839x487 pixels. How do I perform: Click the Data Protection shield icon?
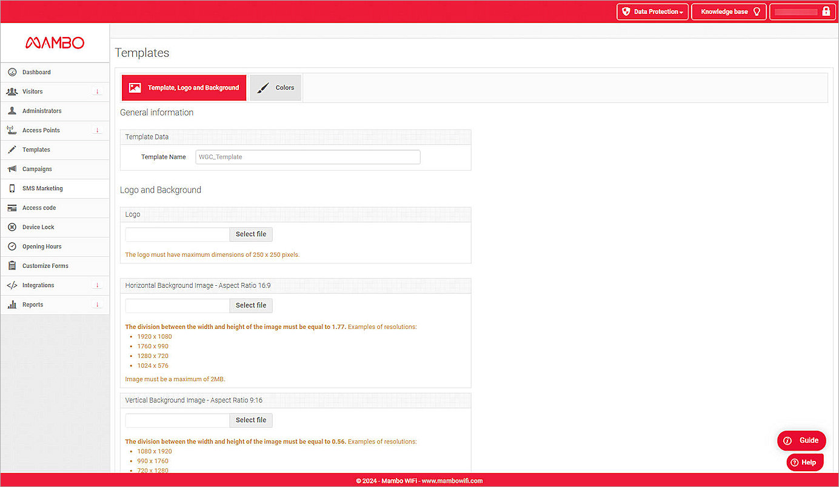pos(626,12)
